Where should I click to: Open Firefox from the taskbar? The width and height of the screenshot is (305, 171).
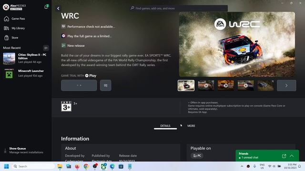pos(77,166)
